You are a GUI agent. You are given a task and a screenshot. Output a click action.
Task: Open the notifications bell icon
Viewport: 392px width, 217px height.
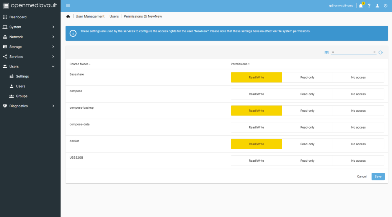(361, 6)
